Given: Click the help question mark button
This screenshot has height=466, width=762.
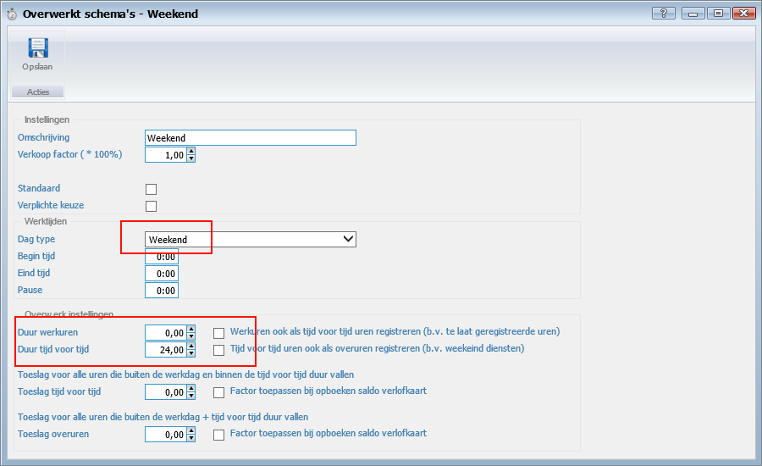Looking at the screenshot, I should pyautogui.click(x=663, y=13).
